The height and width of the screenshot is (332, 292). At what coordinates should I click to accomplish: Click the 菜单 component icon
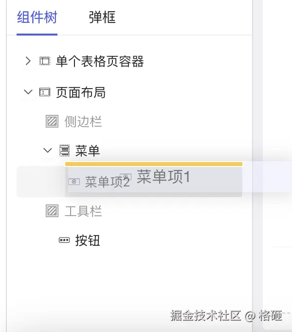[x=64, y=150]
